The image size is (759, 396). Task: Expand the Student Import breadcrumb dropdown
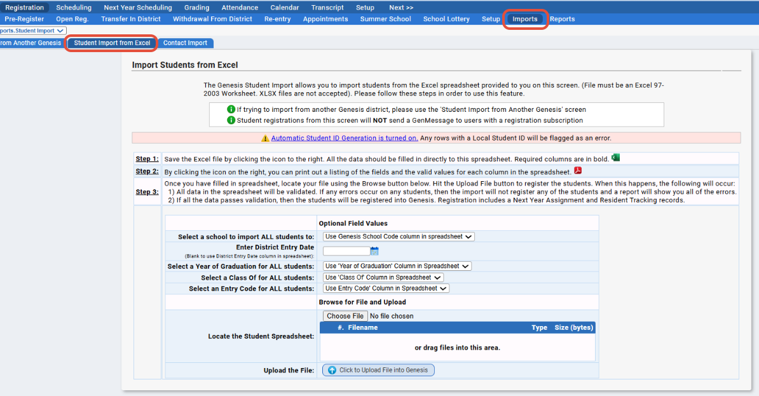pyautogui.click(x=33, y=31)
